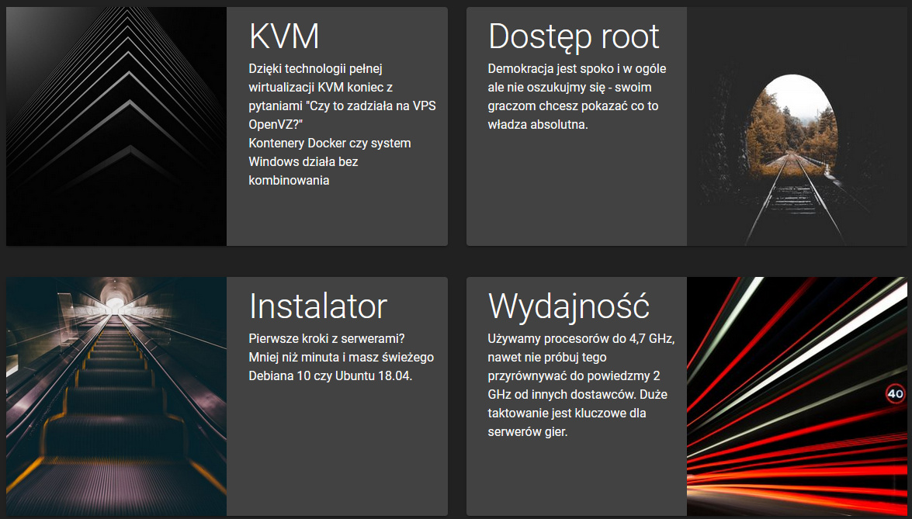This screenshot has width=912, height=519.
Task: Click the "Dzięki technologii pełnej" text line
Action: pyautogui.click(x=310, y=68)
